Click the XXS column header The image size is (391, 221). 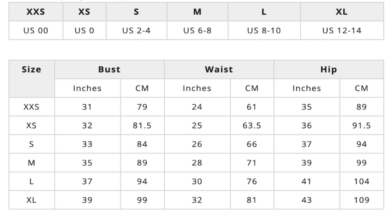click(x=36, y=12)
